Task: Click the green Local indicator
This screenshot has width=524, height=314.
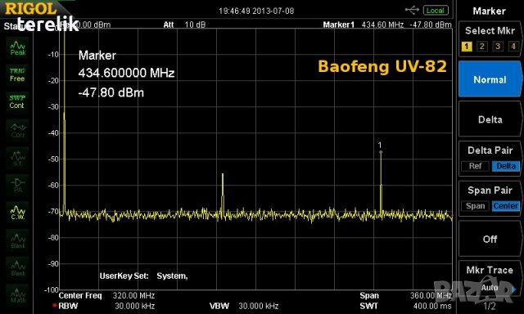Action: tap(436, 11)
